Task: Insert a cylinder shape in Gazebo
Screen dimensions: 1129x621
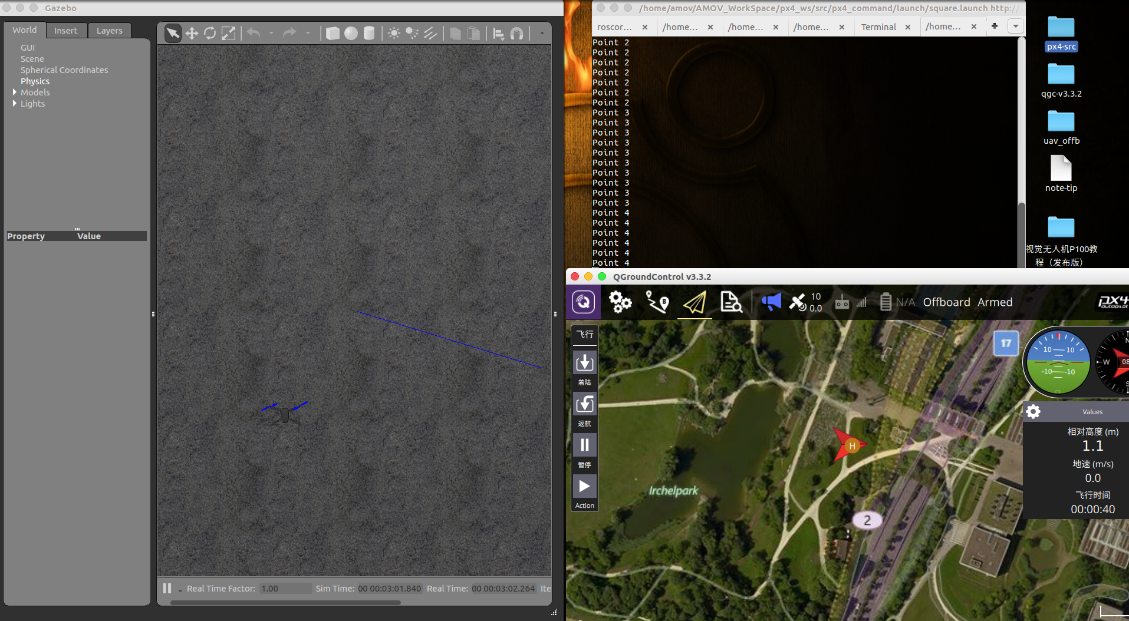Action: [369, 33]
